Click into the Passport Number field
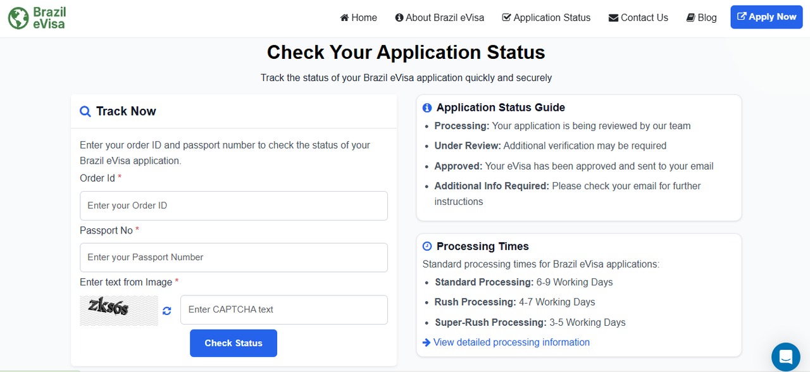This screenshot has width=810, height=372. coord(234,257)
